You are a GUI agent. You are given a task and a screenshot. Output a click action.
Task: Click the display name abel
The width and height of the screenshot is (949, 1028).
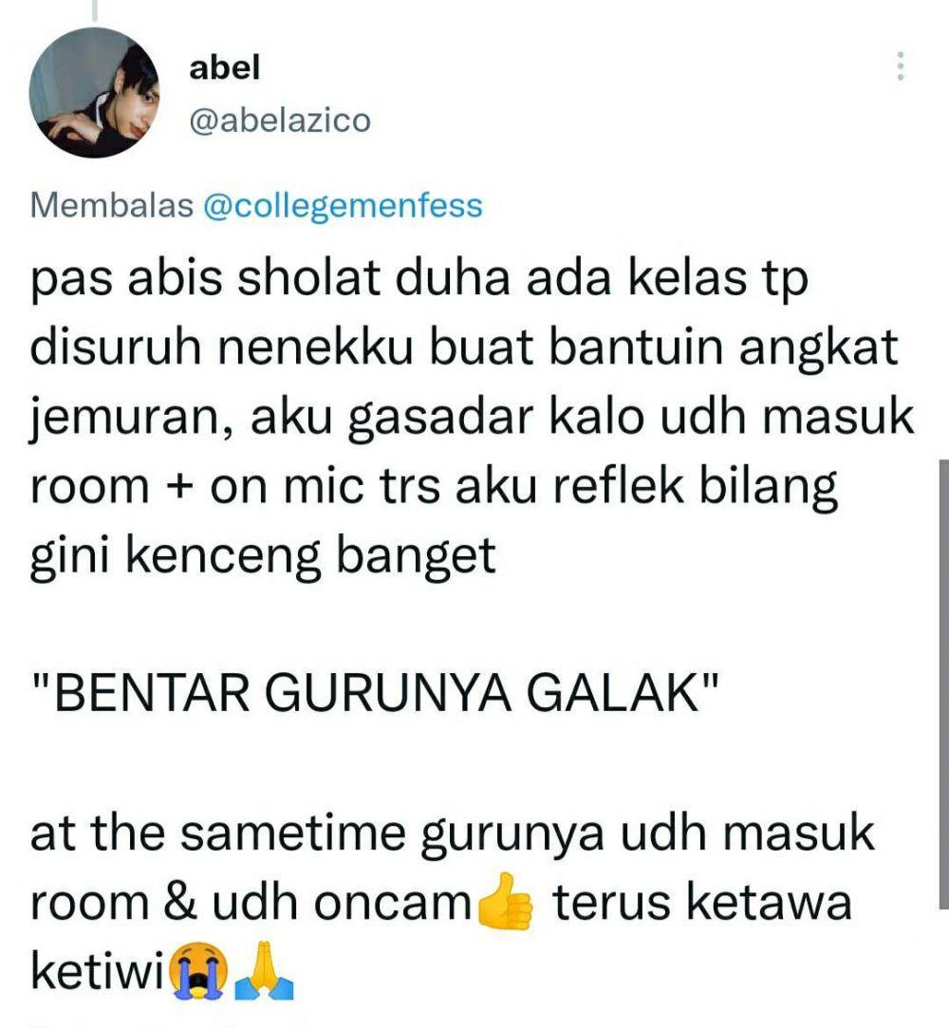click(x=224, y=67)
